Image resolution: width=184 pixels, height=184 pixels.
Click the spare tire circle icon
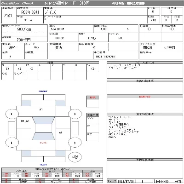coord(75,157)
